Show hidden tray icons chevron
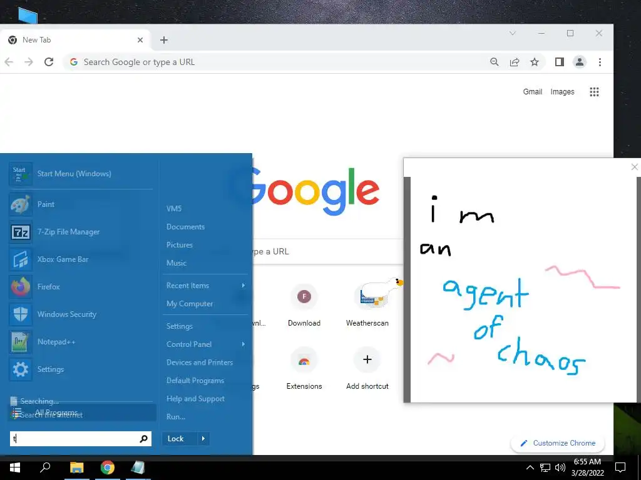The height and width of the screenshot is (480, 641). coord(530,467)
